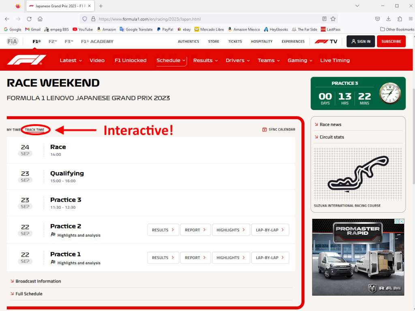This screenshot has width=415, height=311.
Task: Open the Video menu item
Action: 97,60
